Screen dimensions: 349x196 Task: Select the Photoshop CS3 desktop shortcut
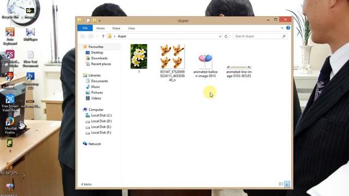pos(31,81)
